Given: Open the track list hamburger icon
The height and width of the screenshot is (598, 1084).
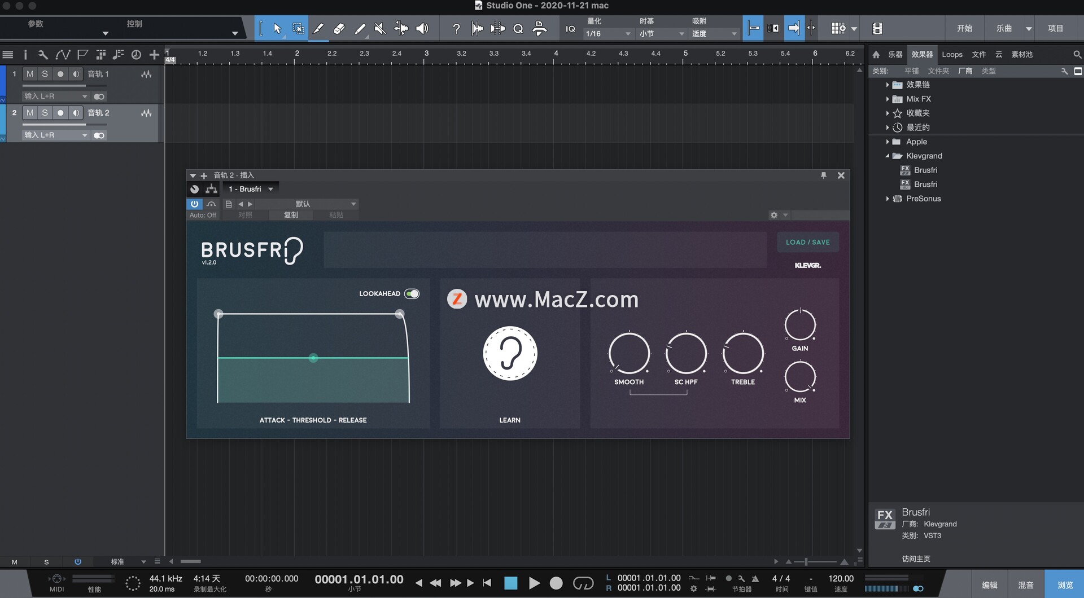Looking at the screenshot, I should click(8, 55).
